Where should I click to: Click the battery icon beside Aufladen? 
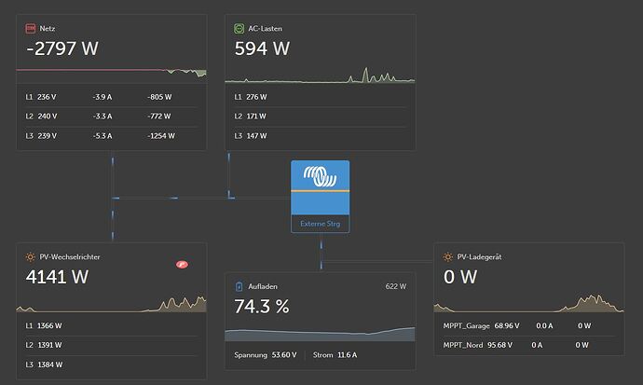[239, 286]
